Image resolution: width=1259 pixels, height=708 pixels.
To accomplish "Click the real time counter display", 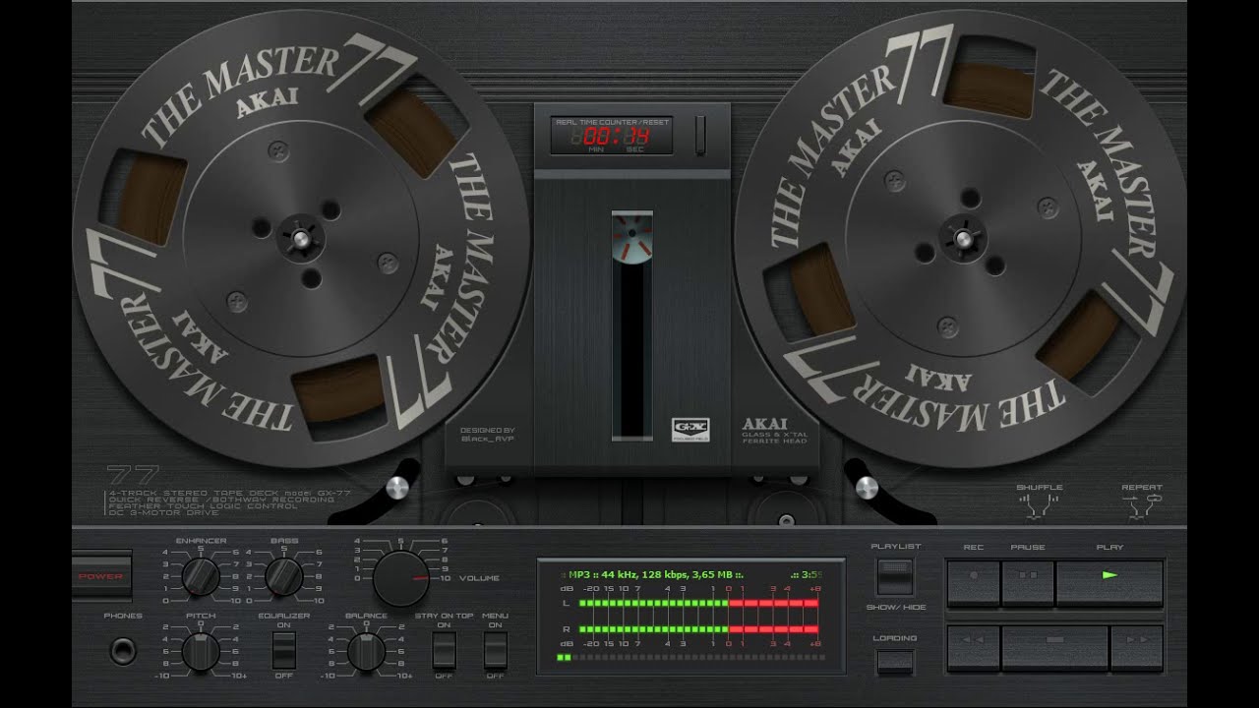I will [611, 136].
